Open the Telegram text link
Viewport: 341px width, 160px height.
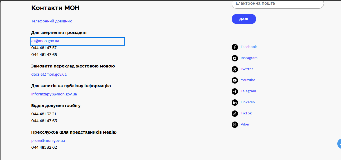(248, 91)
